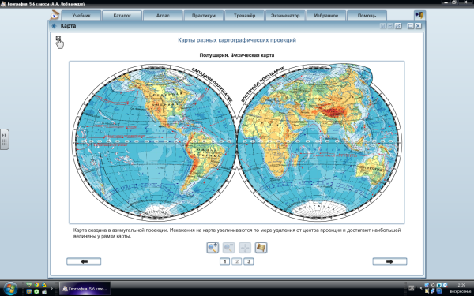The height and width of the screenshot is (296, 474).
Task: Click the zoom-in magnifier icon below the map
Action: (x=213, y=248)
